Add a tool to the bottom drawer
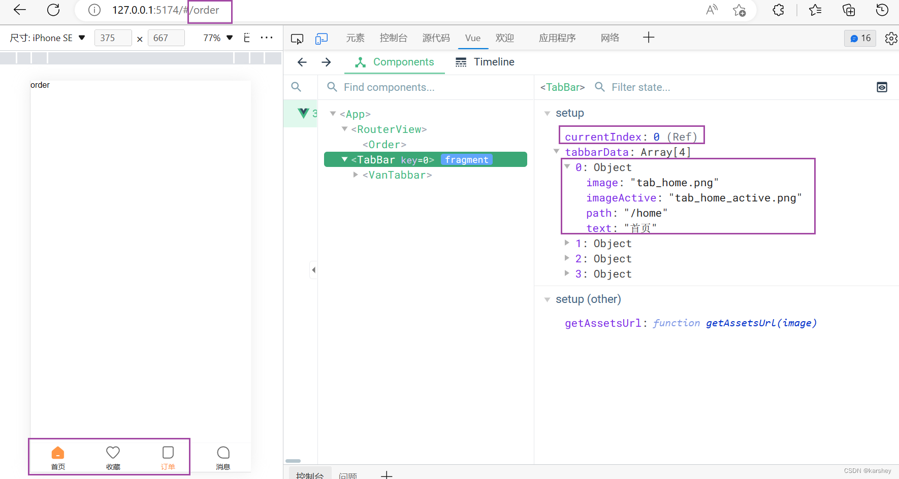The width and height of the screenshot is (899, 479). point(387,475)
